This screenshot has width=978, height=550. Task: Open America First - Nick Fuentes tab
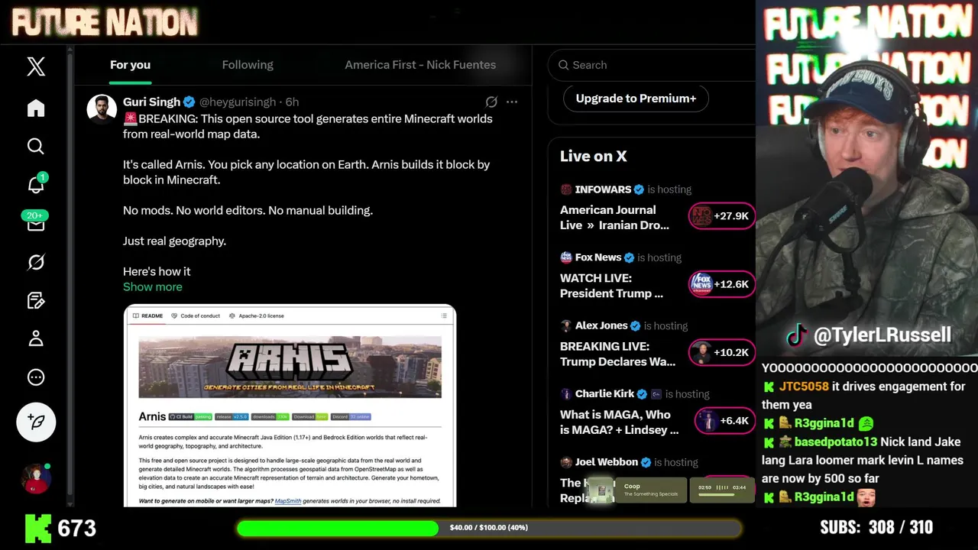tap(420, 65)
